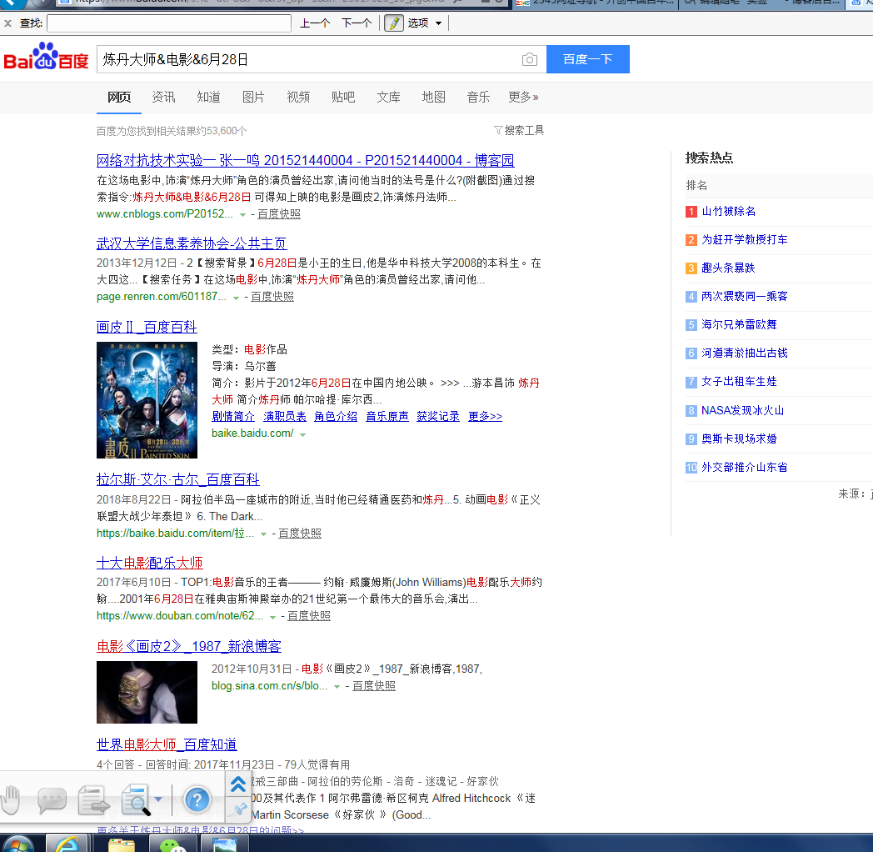Open result 世界电影大师_百度知道

point(167,744)
